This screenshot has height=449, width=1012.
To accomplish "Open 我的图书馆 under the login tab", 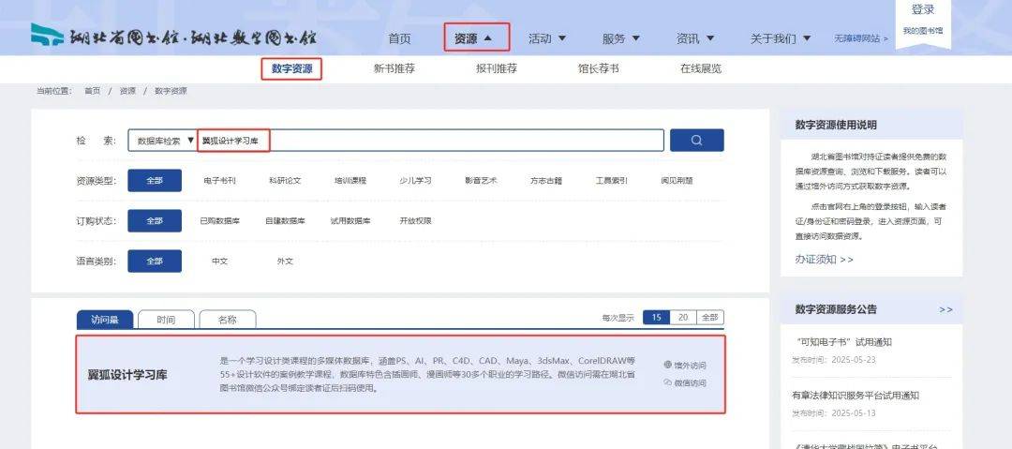I will [x=922, y=30].
